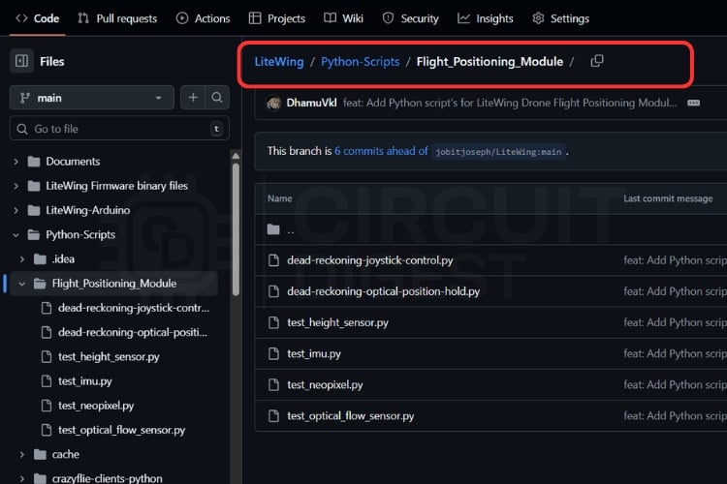Collapse the Python-Scripts folder
Image resolution: width=727 pixels, height=484 pixels.
tap(16, 235)
